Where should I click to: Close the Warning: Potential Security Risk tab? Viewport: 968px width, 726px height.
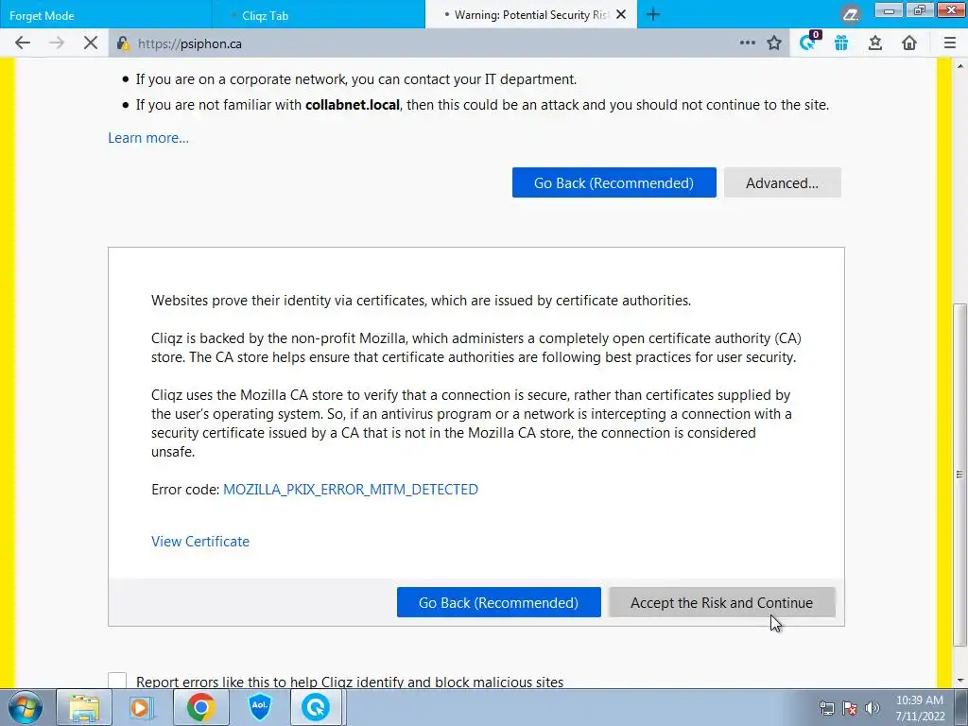(622, 14)
